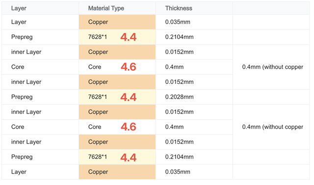The width and height of the screenshot is (314, 185).
Task: Click the first 7628*1 prepreg cell
Action: 117,37
